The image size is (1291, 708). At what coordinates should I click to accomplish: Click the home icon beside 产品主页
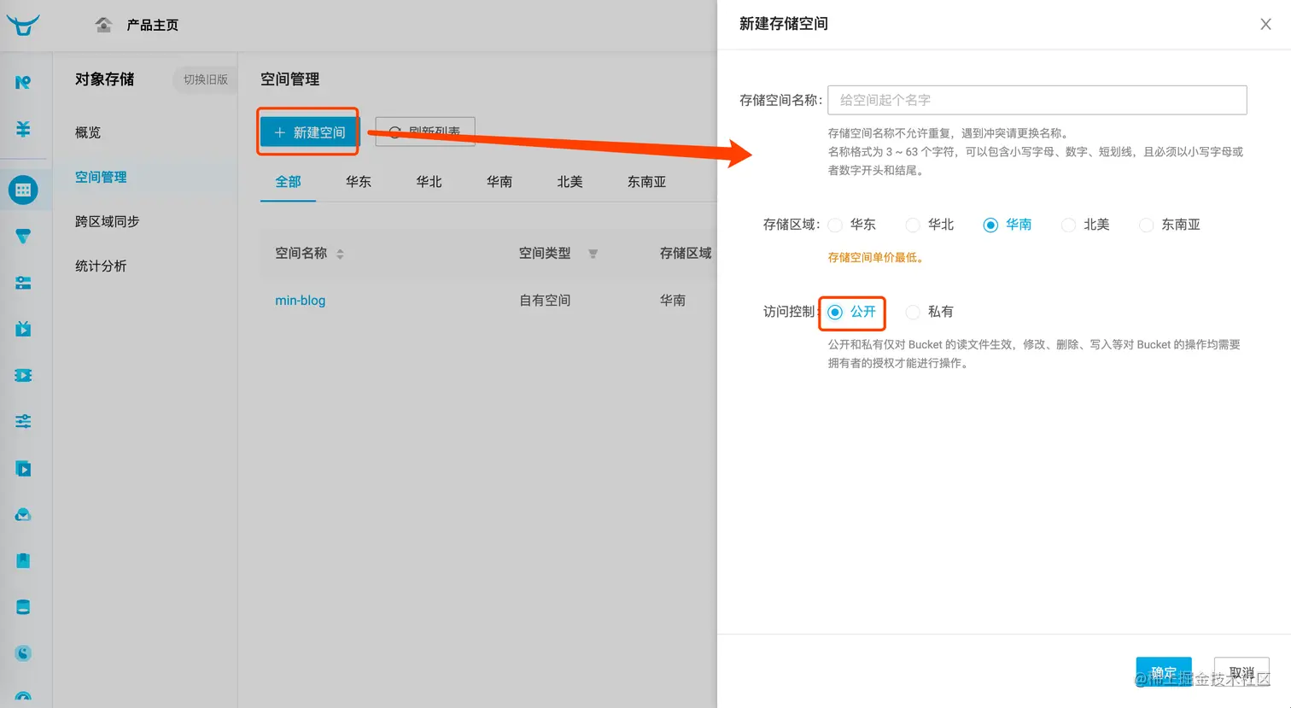103,25
